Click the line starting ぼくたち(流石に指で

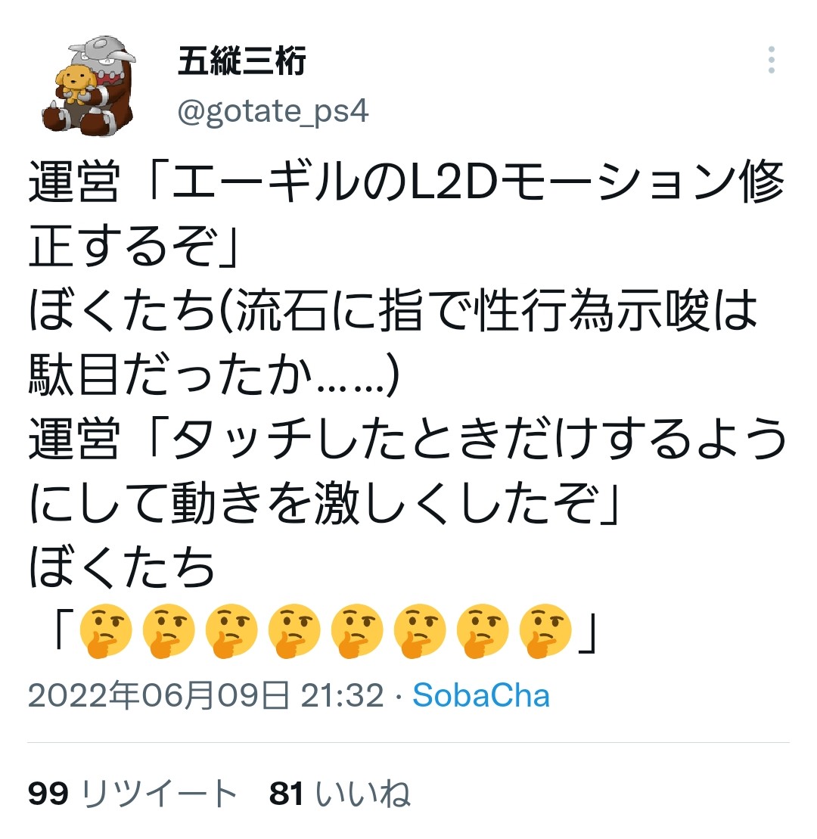[393, 310]
